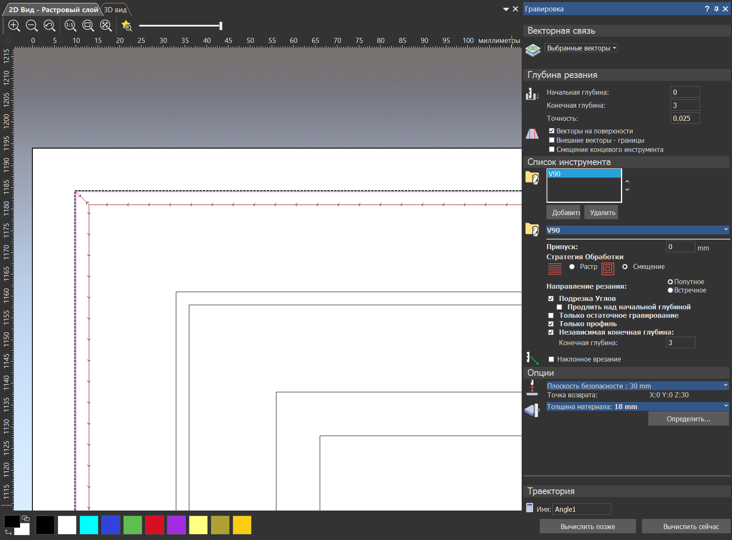Select the Растр strategy radio button
Screen dimensions: 732x540
pyautogui.click(x=572, y=266)
